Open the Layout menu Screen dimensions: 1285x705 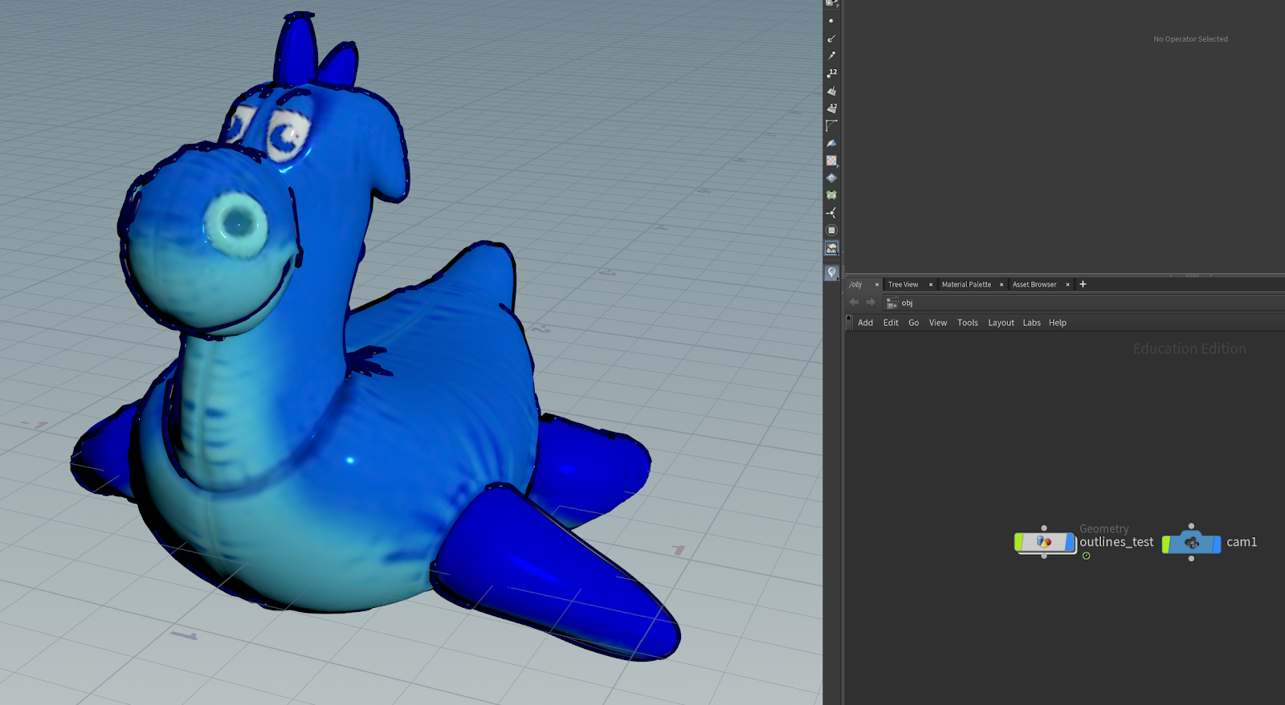1001,323
